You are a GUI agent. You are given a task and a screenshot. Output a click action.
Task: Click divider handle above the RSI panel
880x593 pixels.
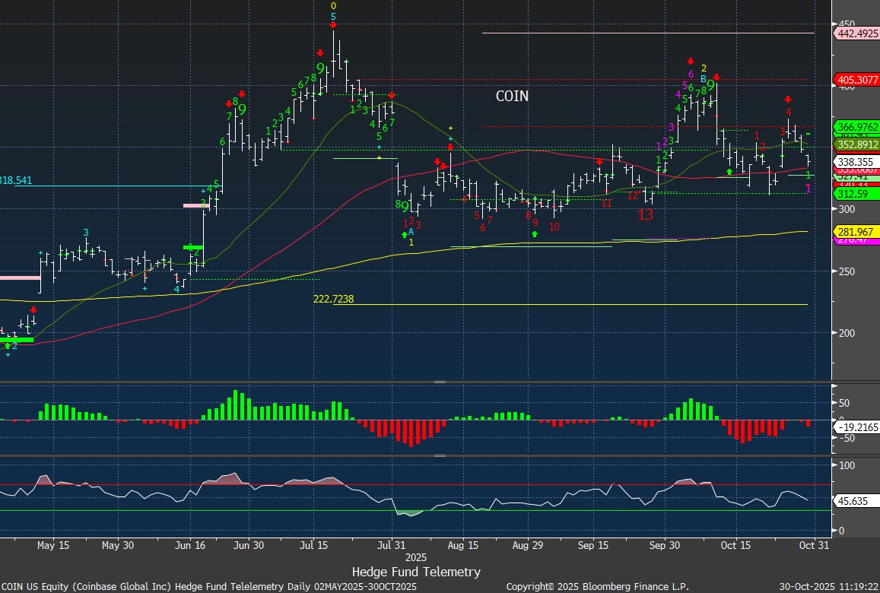click(440, 455)
